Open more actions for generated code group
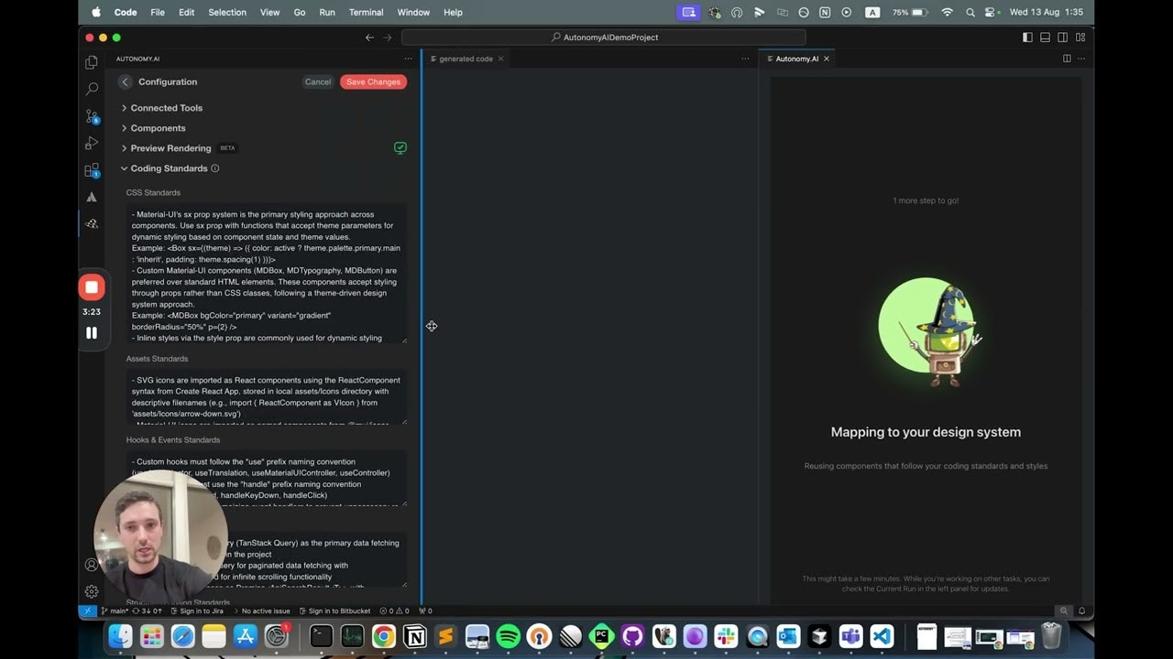The width and height of the screenshot is (1173, 659). click(745, 59)
